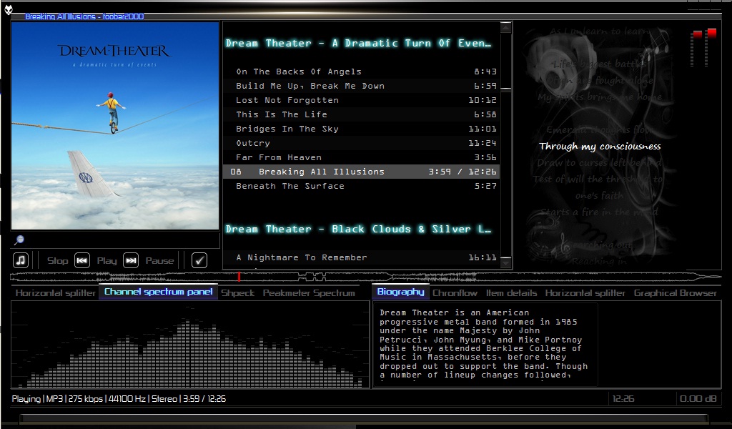Click '44100 Hz' in the status bar
The width and height of the screenshot is (732, 429).
pos(127,399)
